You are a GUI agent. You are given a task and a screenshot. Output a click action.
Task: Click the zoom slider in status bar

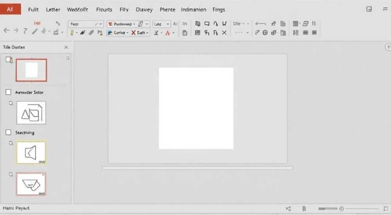pos(348,208)
